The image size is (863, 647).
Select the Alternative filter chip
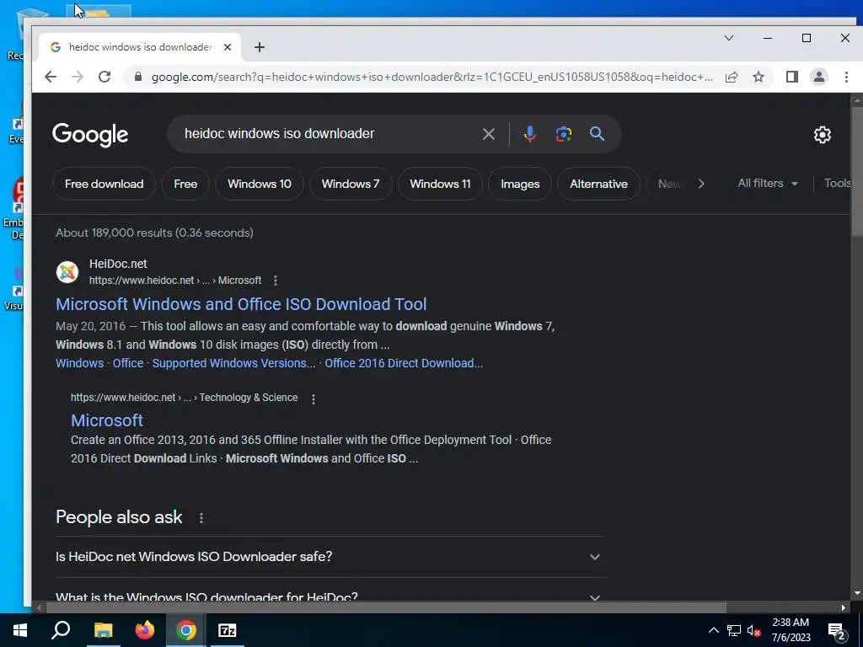(599, 184)
